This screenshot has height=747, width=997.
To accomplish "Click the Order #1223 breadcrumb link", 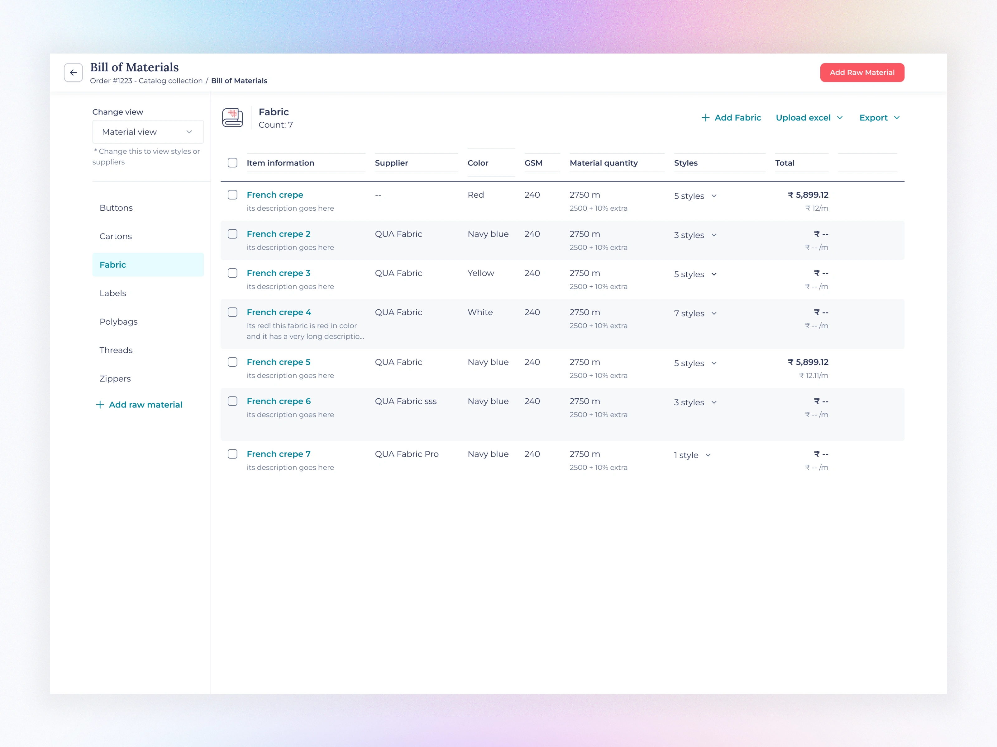I will click(146, 81).
